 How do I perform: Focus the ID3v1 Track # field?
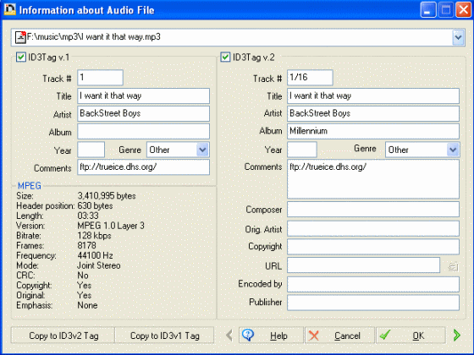point(100,78)
